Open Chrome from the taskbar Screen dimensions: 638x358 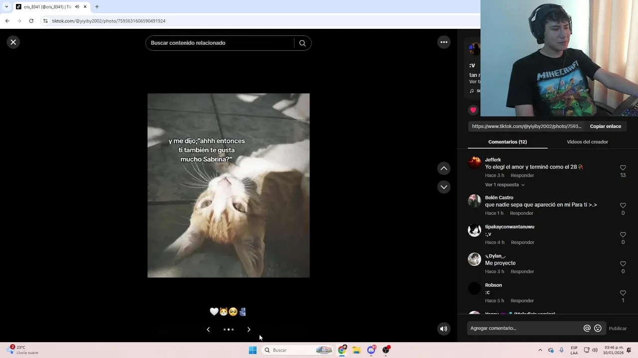tap(342, 350)
